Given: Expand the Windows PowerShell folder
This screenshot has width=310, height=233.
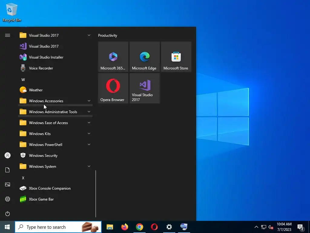Looking at the screenshot, I should (55, 145).
